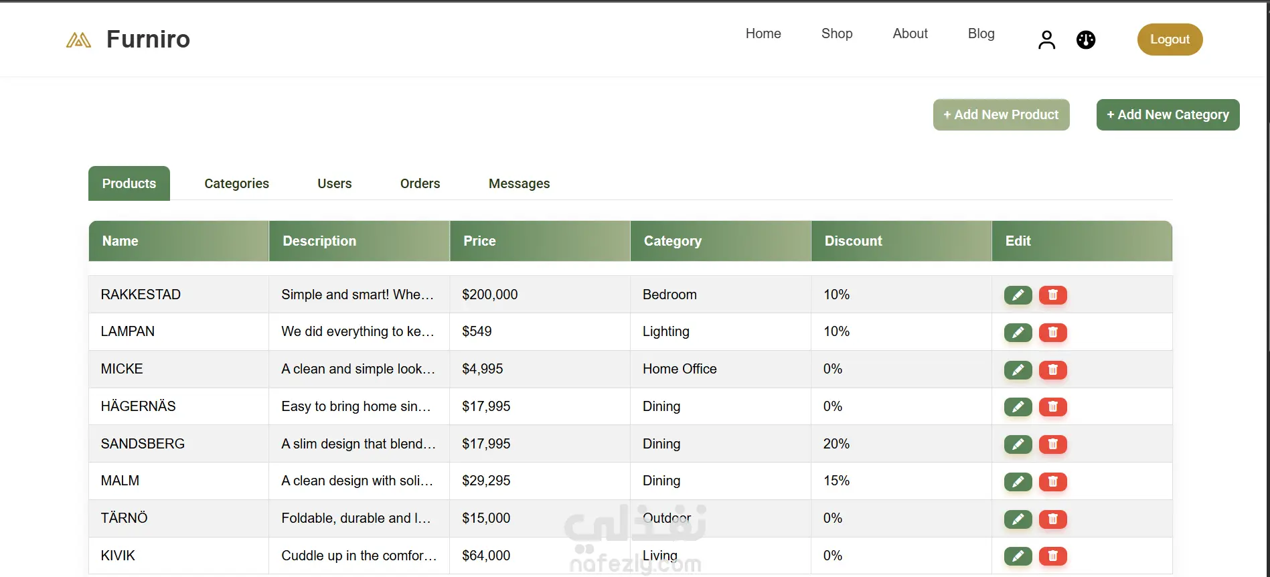Delete the KIVIK product

[1052, 556]
